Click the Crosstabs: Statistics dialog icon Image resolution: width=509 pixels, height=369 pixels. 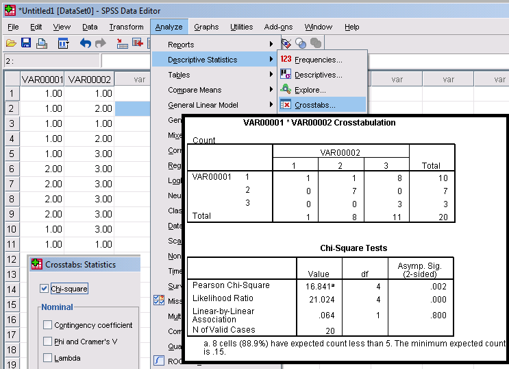pyautogui.click(x=37, y=264)
